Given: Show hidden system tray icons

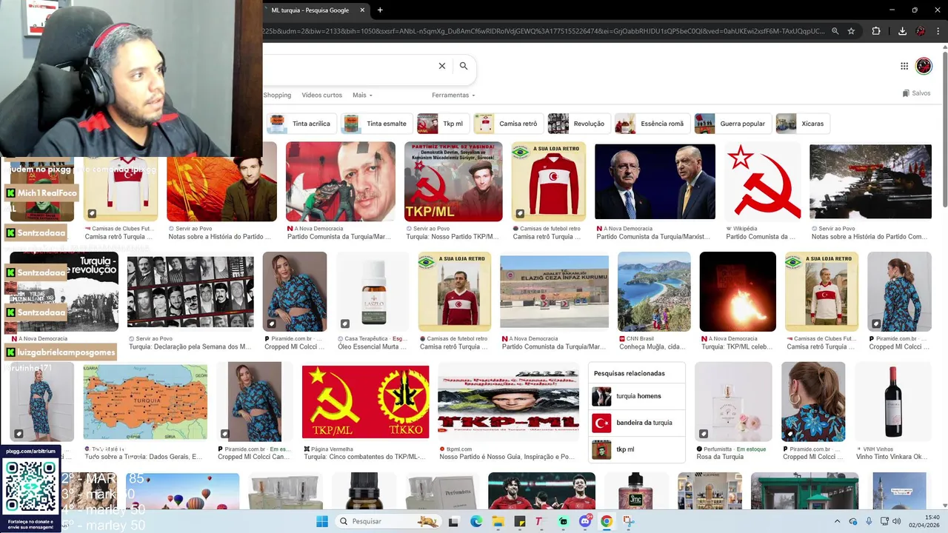Looking at the screenshot, I should 838,521.
